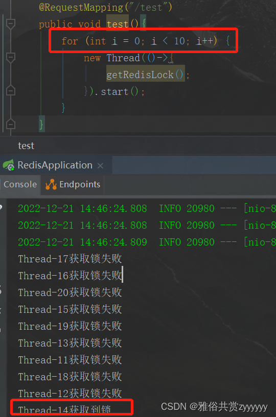
Task: Open the RedisApplication run tab
Action: (x=55, y=165)
